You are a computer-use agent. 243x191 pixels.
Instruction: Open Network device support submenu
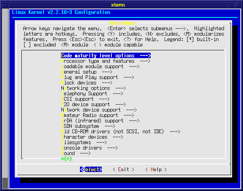[x=99, y=110]
